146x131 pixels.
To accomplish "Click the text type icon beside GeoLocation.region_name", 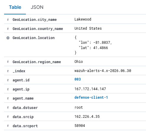I will [8, 62].
